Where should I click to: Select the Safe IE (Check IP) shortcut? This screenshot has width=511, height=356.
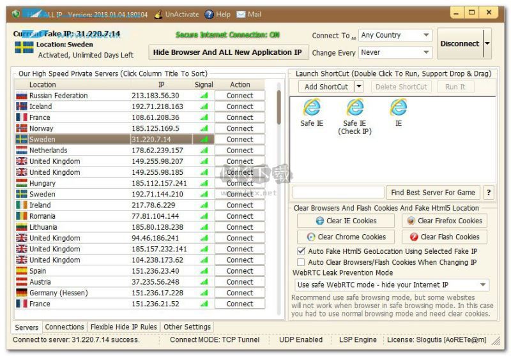tap(355, 108)
